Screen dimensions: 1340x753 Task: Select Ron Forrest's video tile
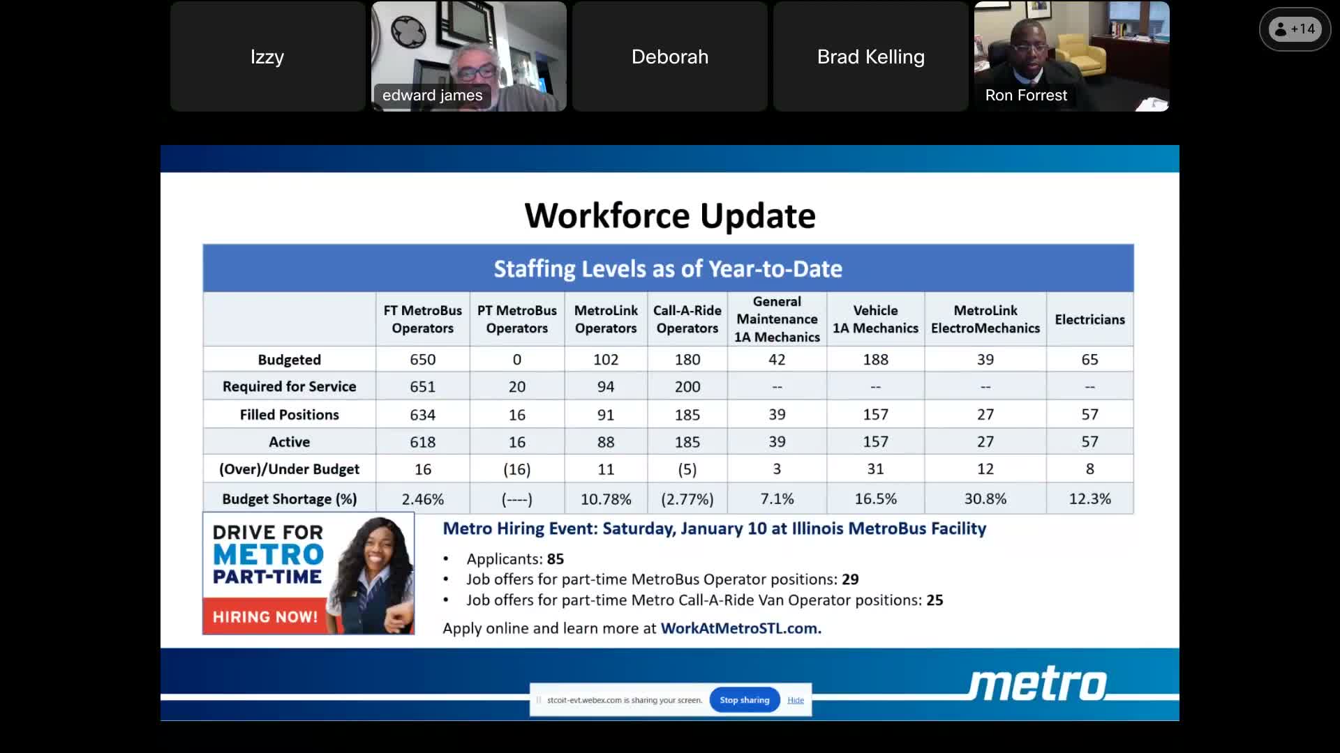click(1071, 56)
